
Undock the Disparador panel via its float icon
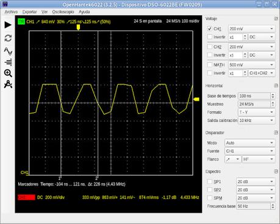pyautogui.click(x=276, y=132)
